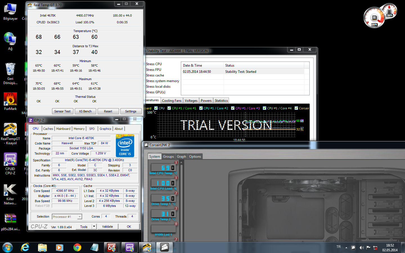Image resolution: width=405 pixels, height=253 pixels.
Task: Switch to the Caches tab in CPU-Z
Action: [48, 129]
